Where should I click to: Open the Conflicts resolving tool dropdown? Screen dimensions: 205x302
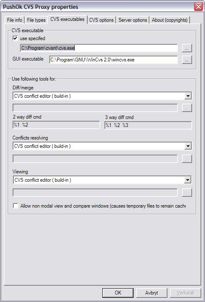pos(188,146)
